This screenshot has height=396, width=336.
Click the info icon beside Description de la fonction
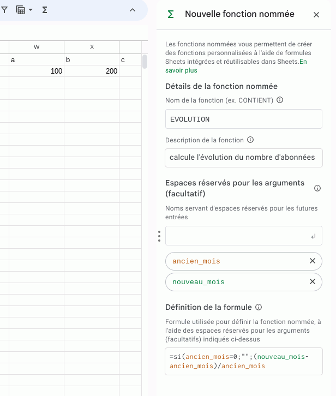(x=250, y=140)
